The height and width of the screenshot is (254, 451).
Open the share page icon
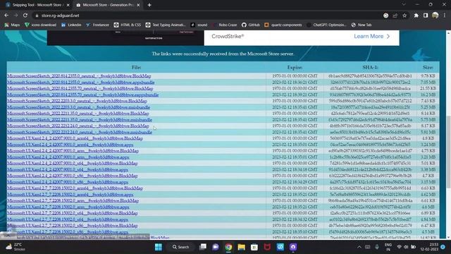point(395,16)
